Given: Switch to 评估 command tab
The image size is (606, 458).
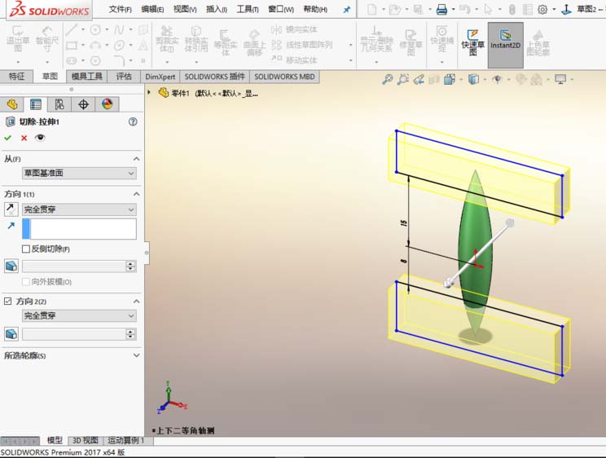Looking at the screenshot, I should point(124,77).
